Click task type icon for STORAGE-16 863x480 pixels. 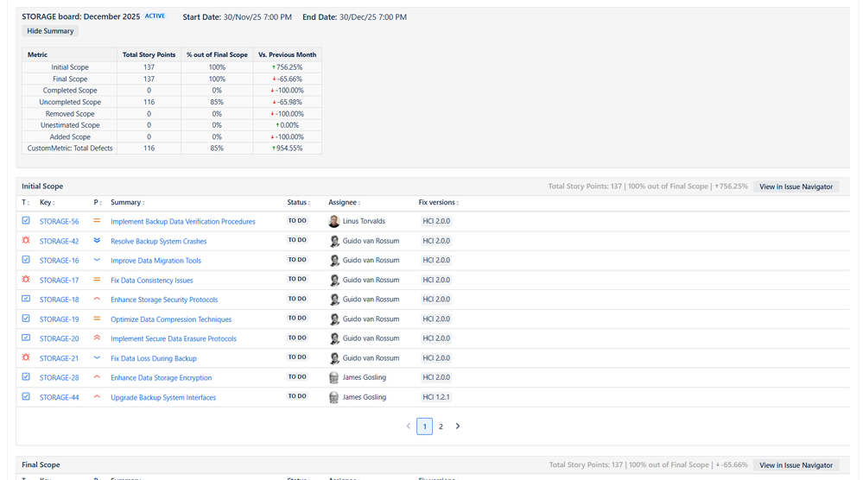click(x=26, y=260)
